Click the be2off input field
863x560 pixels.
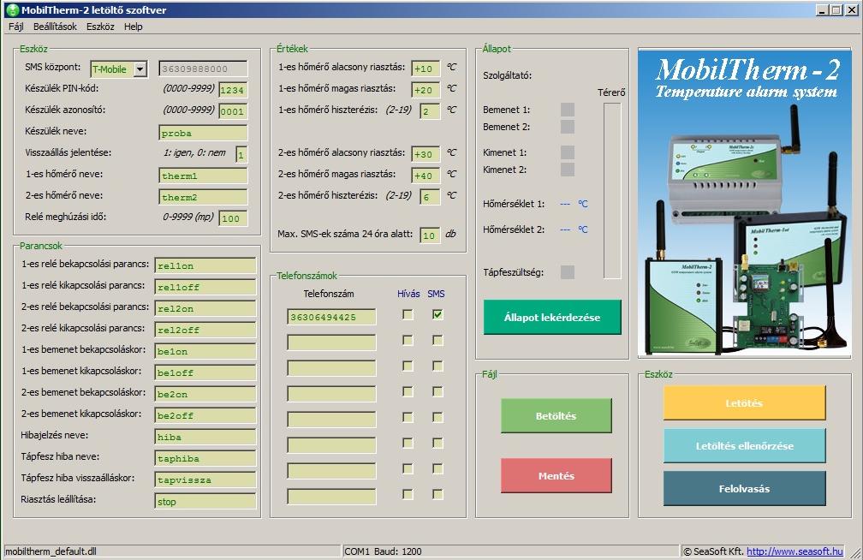pos(205,416)
